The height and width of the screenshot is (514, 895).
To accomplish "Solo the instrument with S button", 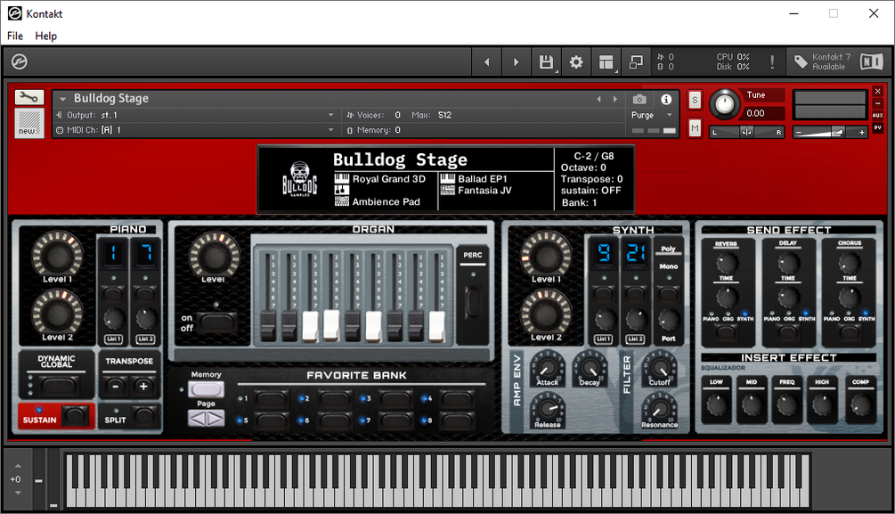I will pos(695,100).
